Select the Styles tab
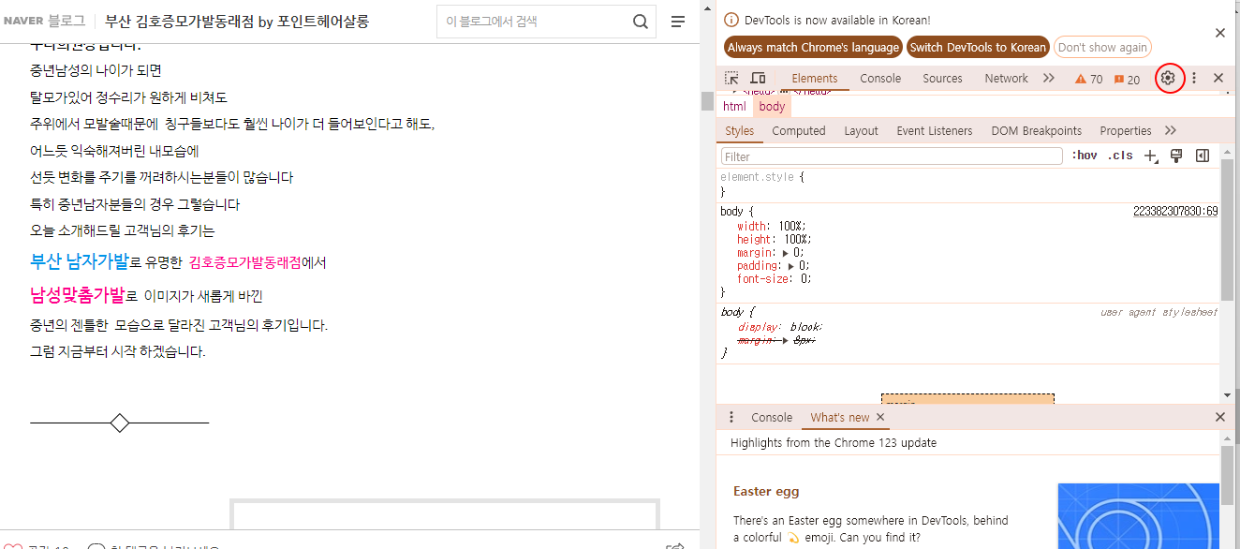The image size is (1240, 549). click(740, 131)
